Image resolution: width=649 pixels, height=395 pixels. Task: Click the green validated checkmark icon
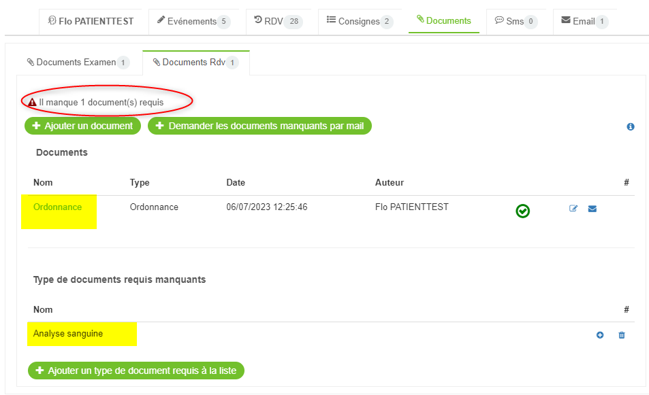(522, 211)
